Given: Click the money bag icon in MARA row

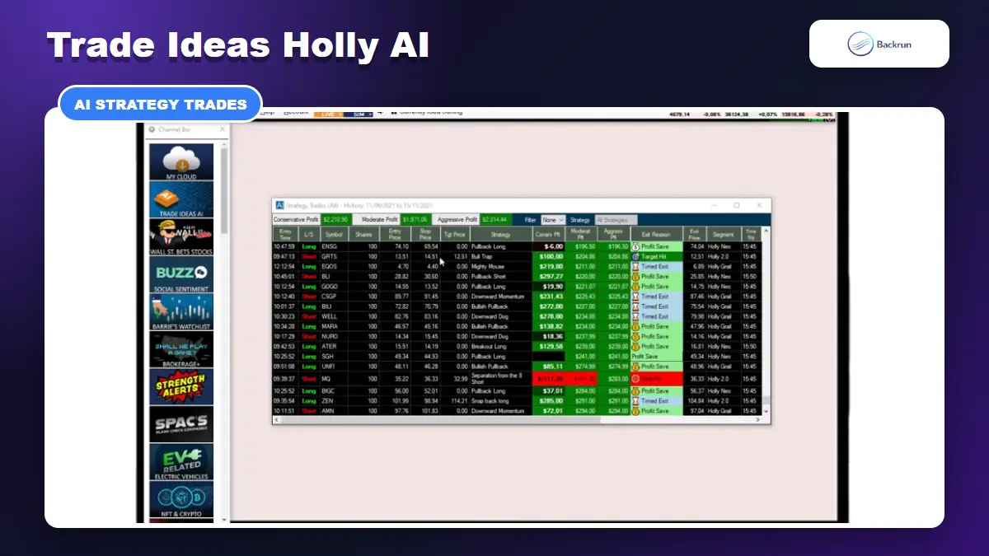Looking at the screenshot, I should click(635, 326).
